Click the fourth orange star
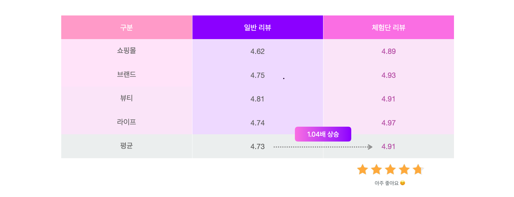The image size is (514, 197). point(404,169)
